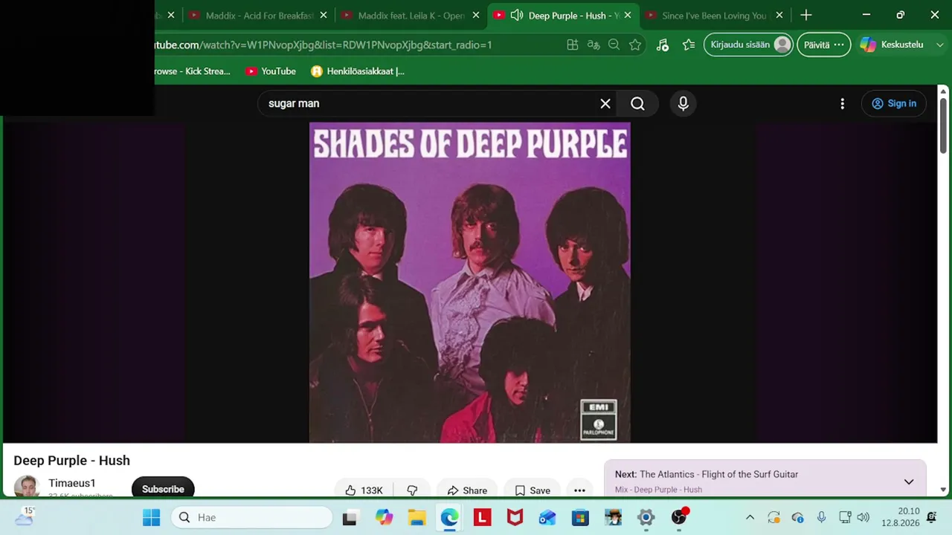Open Windows Settings gear on the taskbar
The width and height of the screenshot is (952, 535).
646,517
